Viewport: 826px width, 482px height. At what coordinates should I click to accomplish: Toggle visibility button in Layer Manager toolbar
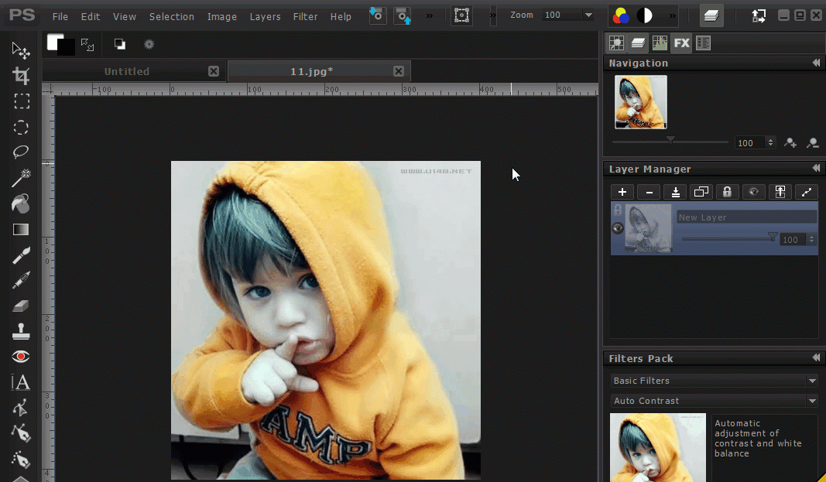point(753,192)
